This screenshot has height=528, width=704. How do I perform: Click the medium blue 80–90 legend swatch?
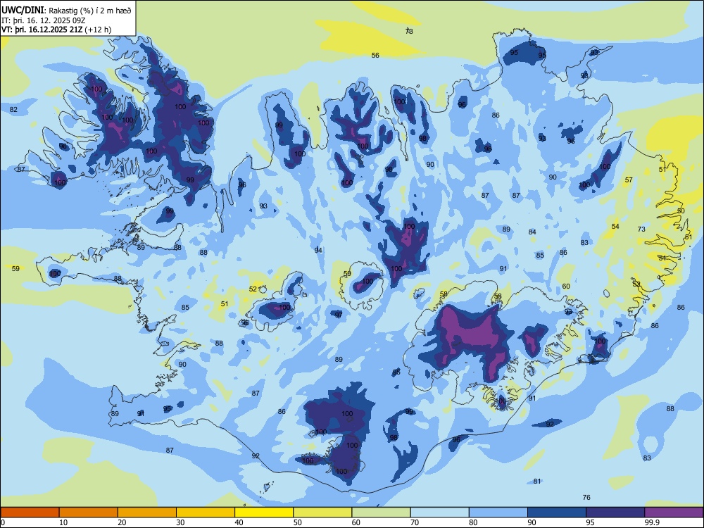(498, 513)
